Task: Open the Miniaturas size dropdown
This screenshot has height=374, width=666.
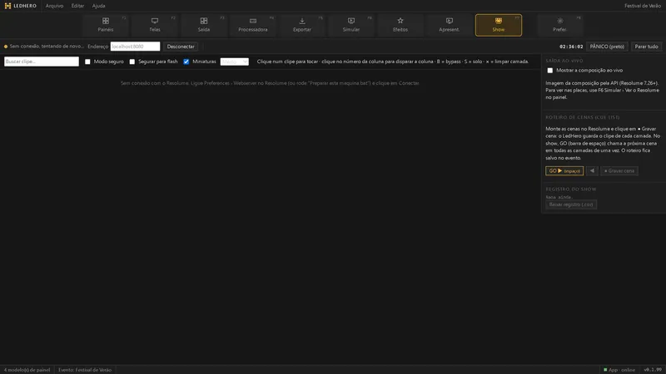Action: click(x=235, y=62)
